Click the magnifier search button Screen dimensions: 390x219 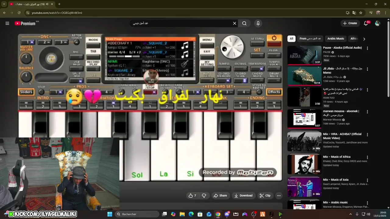244,23
